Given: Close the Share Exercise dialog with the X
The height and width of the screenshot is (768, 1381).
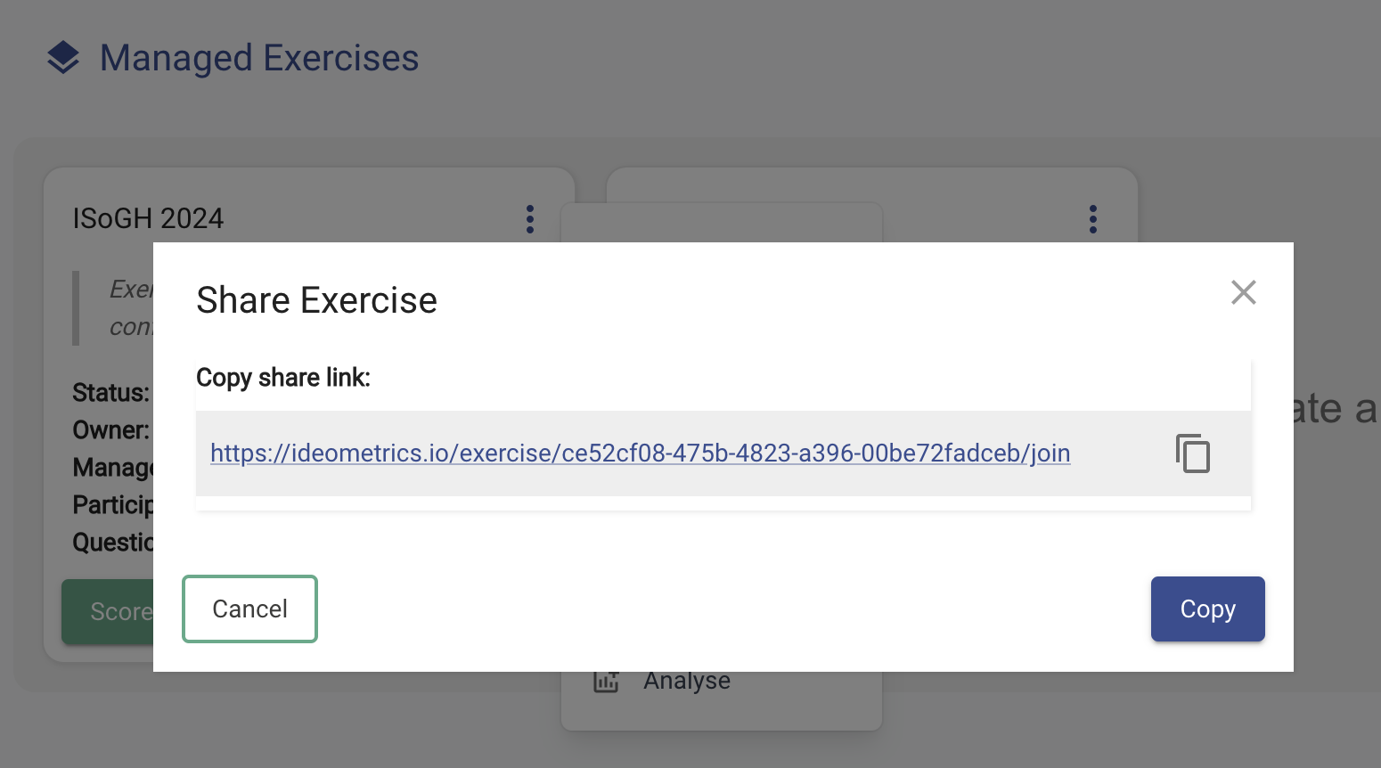Looking at the screenshot, I should (x=1244, y=292).
